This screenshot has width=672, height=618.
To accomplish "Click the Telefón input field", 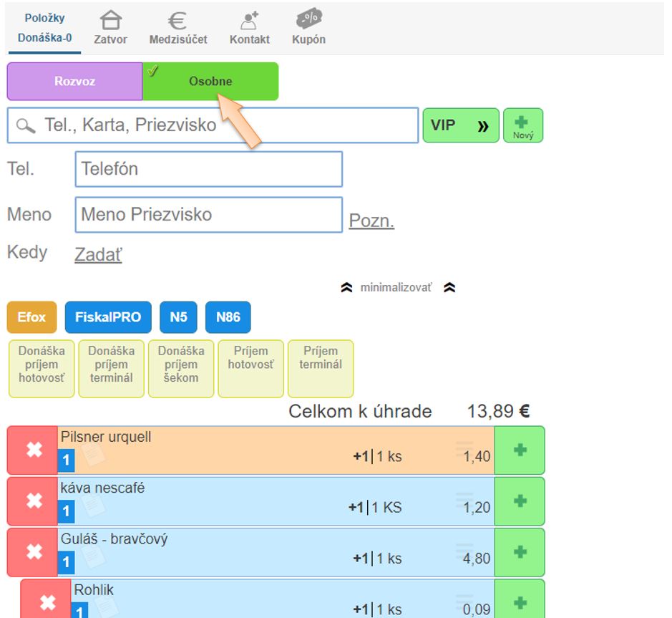I will (x=208, y=169).
